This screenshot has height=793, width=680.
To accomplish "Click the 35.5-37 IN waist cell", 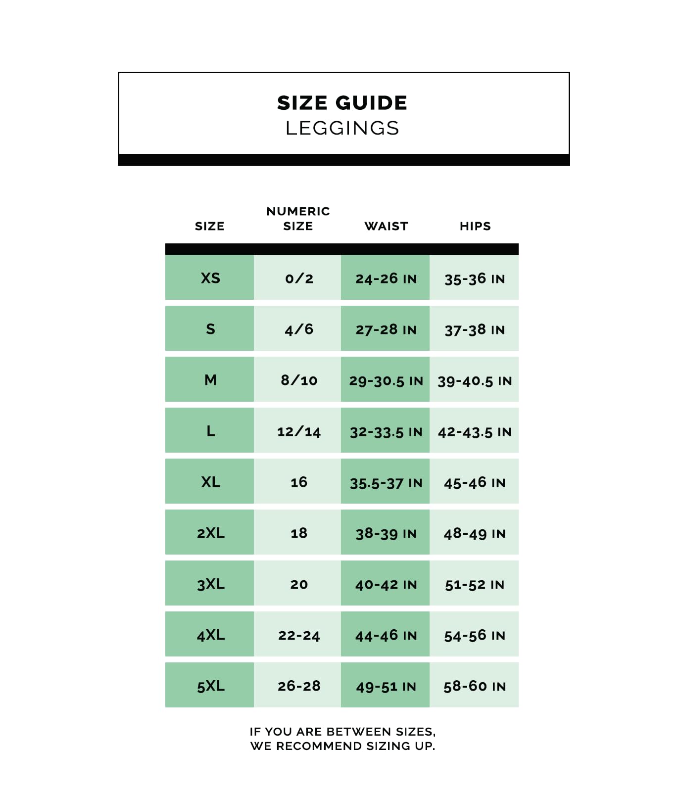I will tap(386, 482).
